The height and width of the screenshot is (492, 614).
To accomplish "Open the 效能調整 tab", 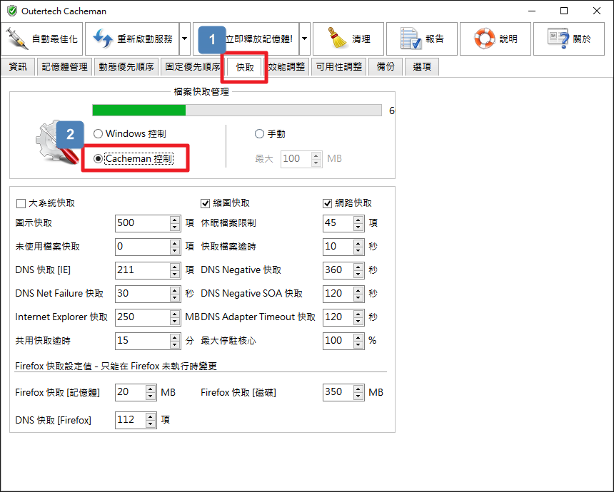I will click(x=287, y=67).
